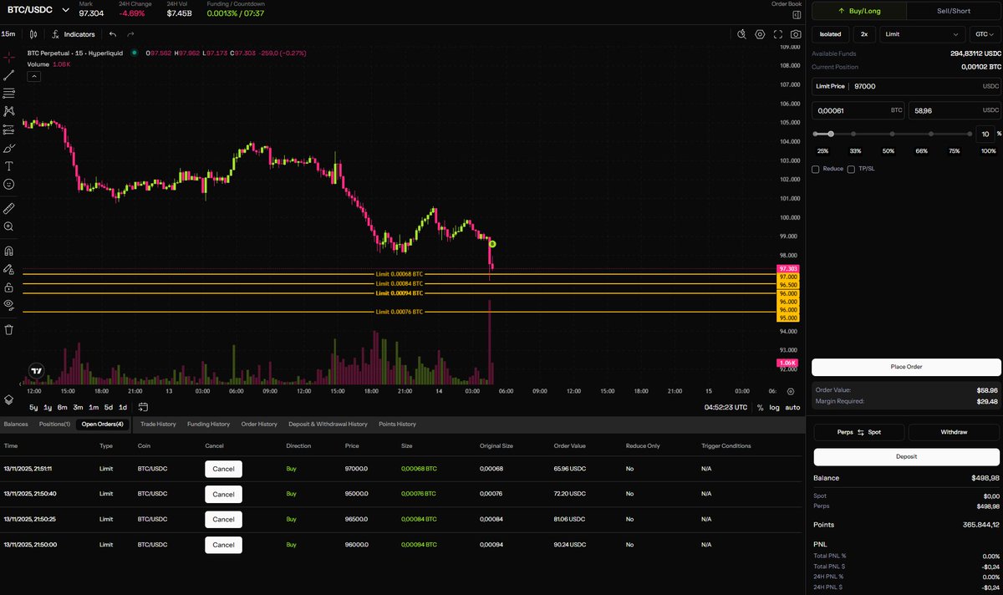Open the Funding History tab
This screenshot has width=1003, height=595.
(208, 424)
